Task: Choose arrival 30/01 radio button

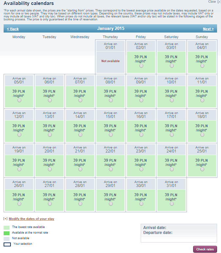Action: [141, 204]
